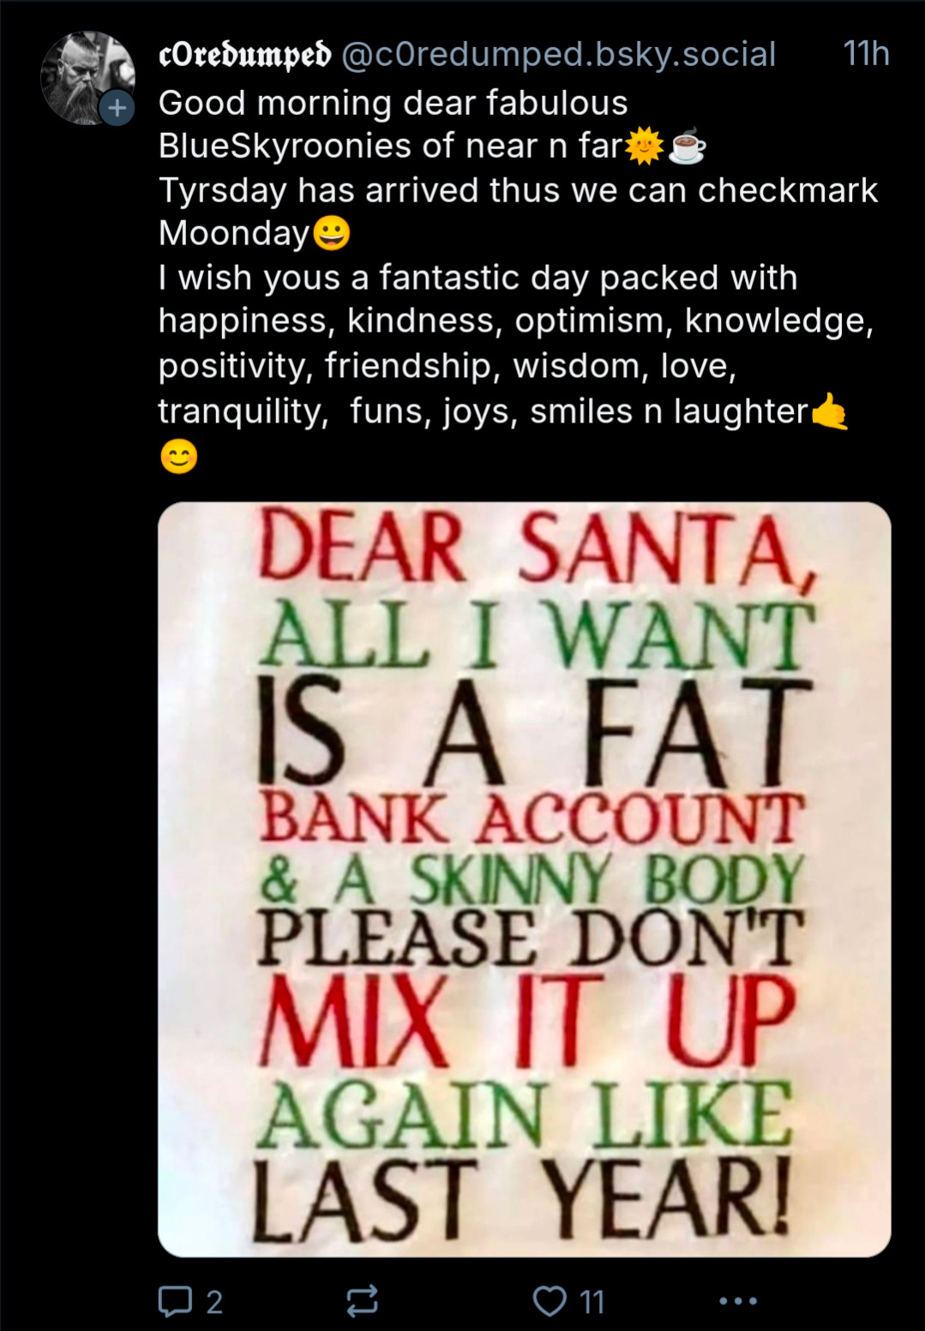Open the c0redumped display name profile link
Image resolution: width=925 pixels, height=1331 pixels.
(x=244, y=55)
